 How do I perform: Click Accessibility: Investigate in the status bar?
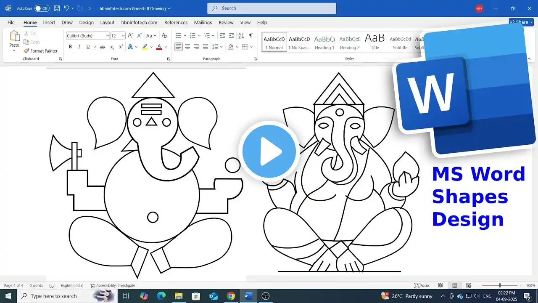click(x=112, y=285)
